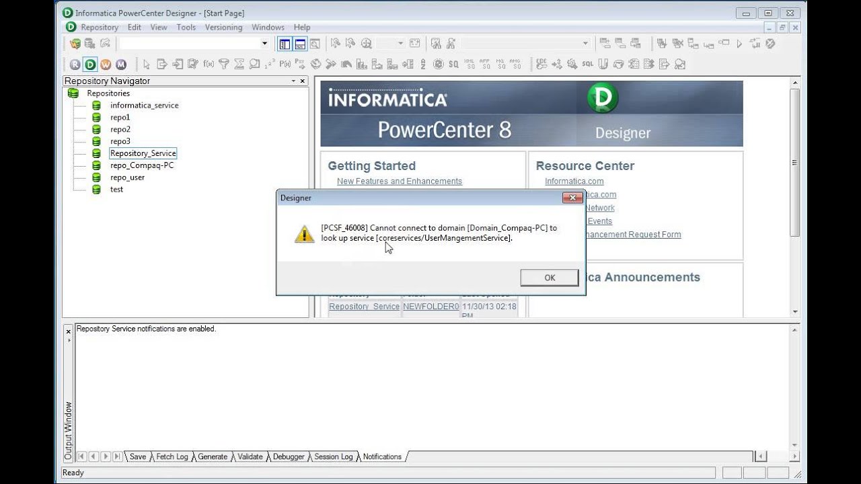Select the Expression f(x) transformation icon
Screen dimensions: 861x484
(x=209, y=65)
